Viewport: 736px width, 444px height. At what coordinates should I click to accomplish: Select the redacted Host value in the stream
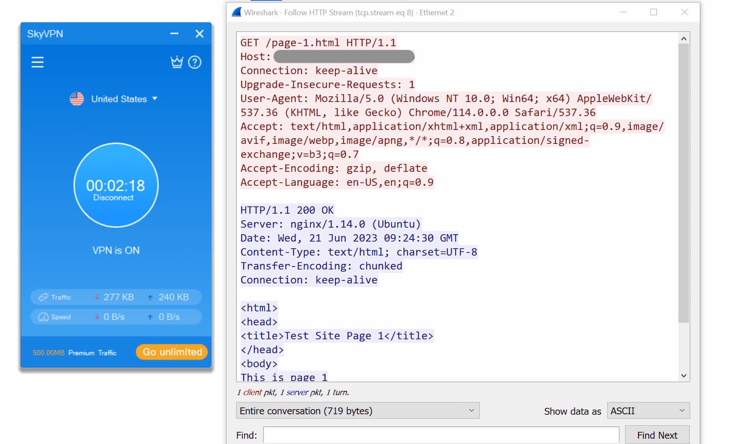click(x=343, y=56)
